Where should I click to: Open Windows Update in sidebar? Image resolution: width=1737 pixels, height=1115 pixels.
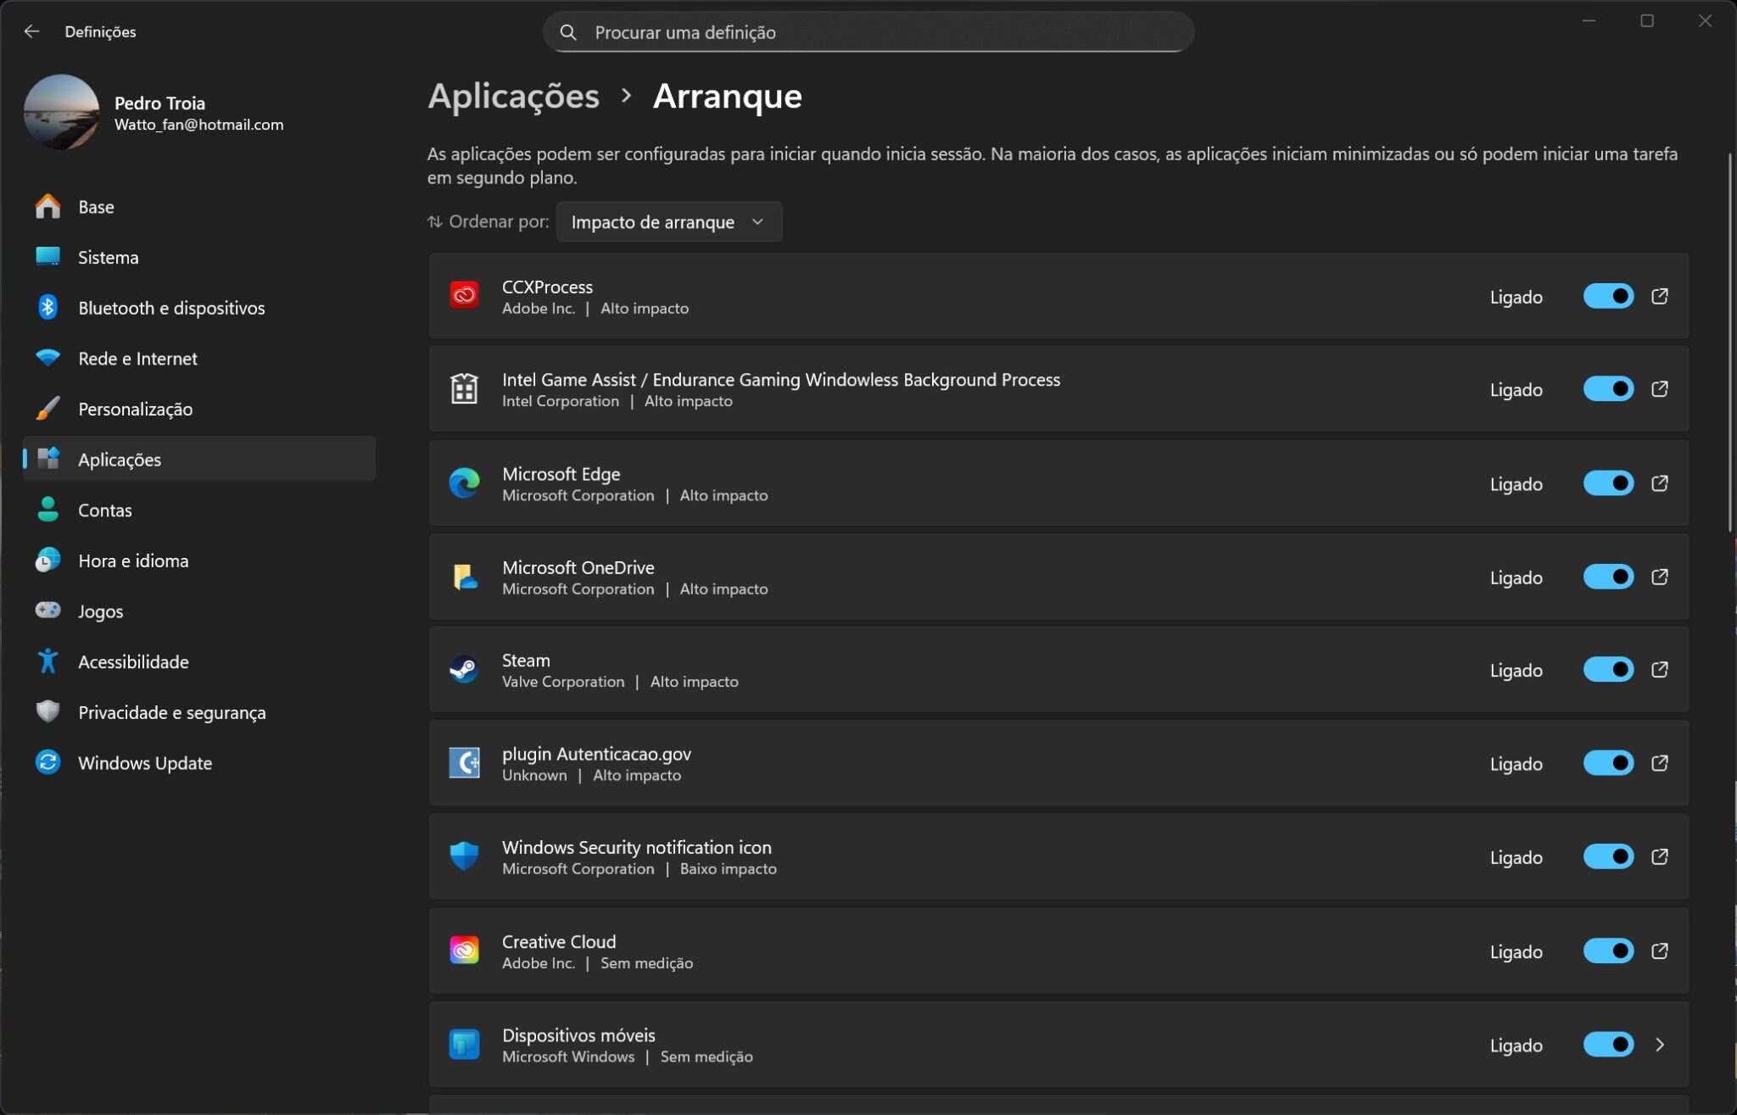click(x=144, y=762)
